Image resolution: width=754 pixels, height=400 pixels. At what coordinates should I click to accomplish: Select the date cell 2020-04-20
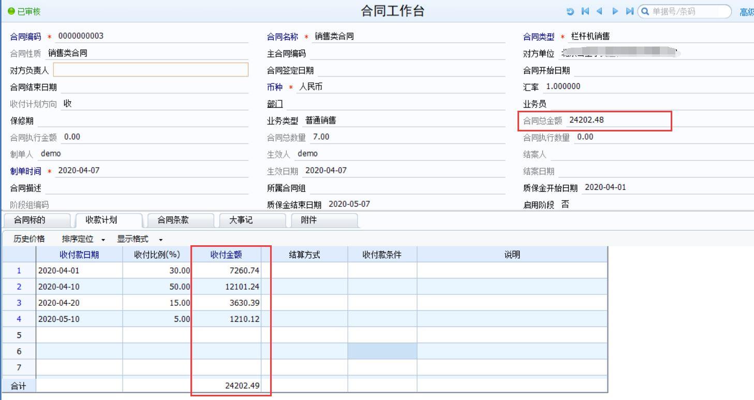coord(79,302)
